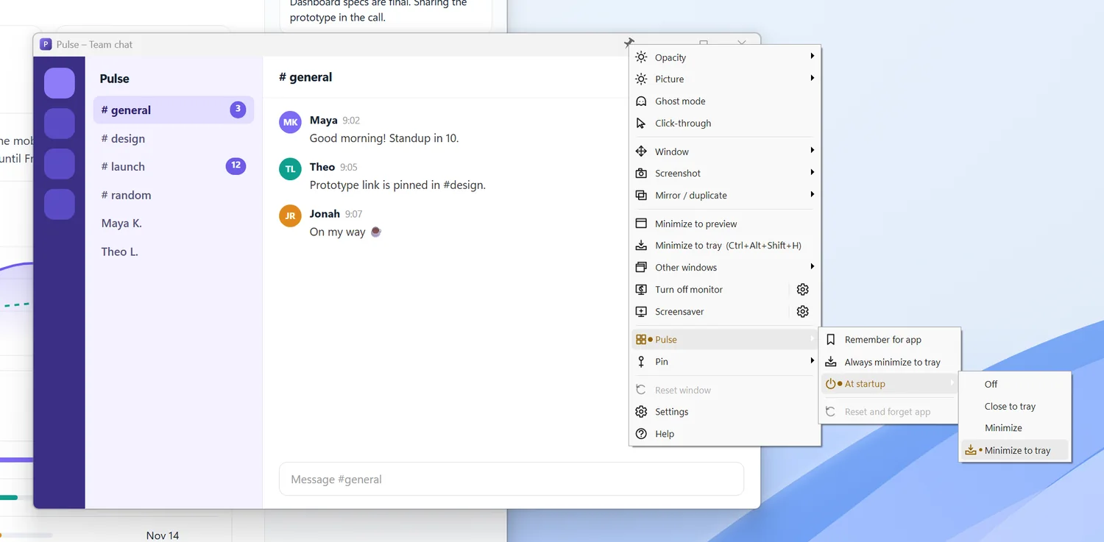The height and width of the screenshot is (542, 1104).
Task: Select the lighter highlighted workspace tile in Pulse sidebar
Action: pyautogui.click(x=60, y=83)
